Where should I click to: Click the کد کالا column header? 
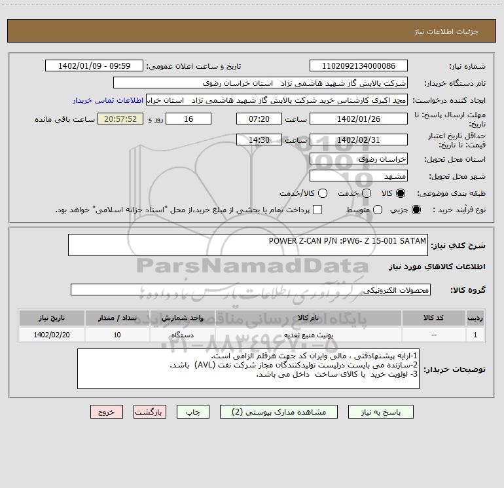[x=433, y=318]
